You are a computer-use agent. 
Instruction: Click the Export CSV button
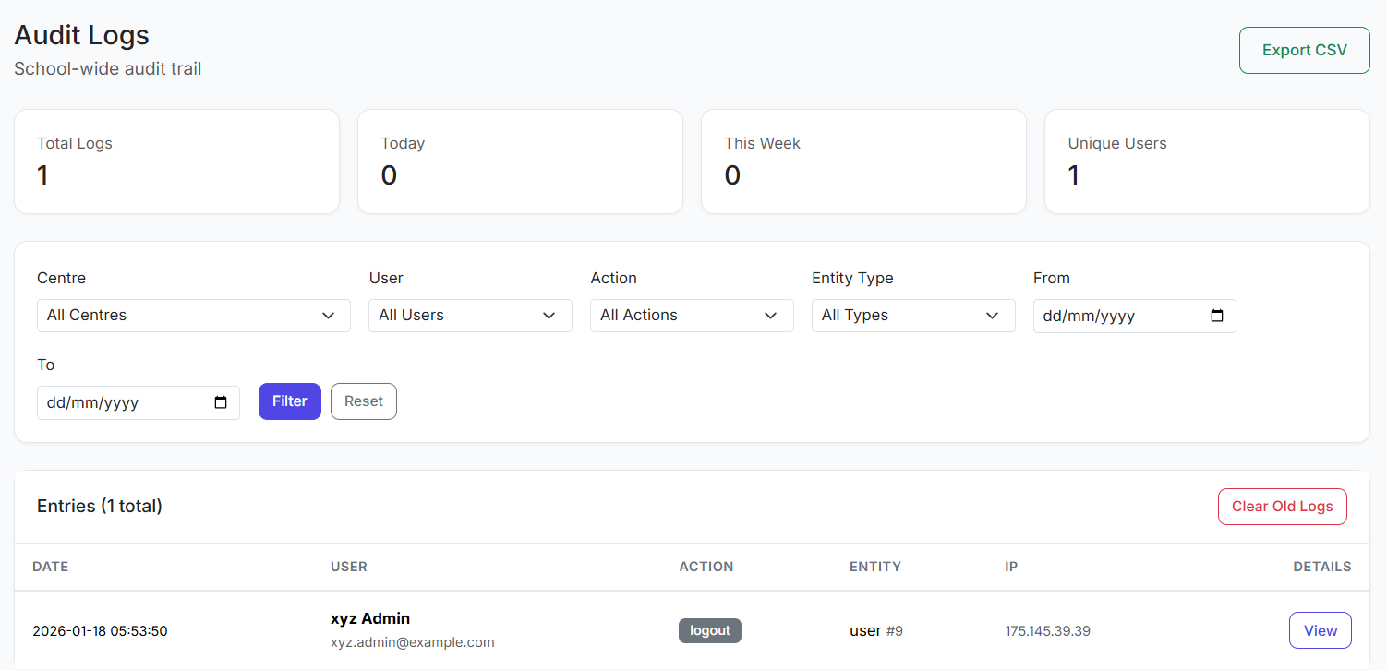point(1304,50)
